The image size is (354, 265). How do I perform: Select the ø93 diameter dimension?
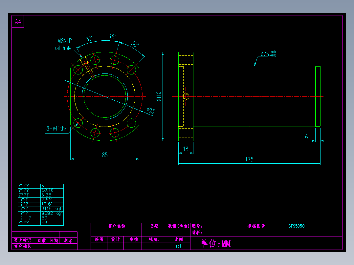coord(151,111)
